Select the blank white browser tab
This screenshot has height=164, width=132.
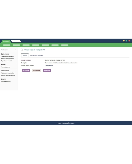(16, 41)
